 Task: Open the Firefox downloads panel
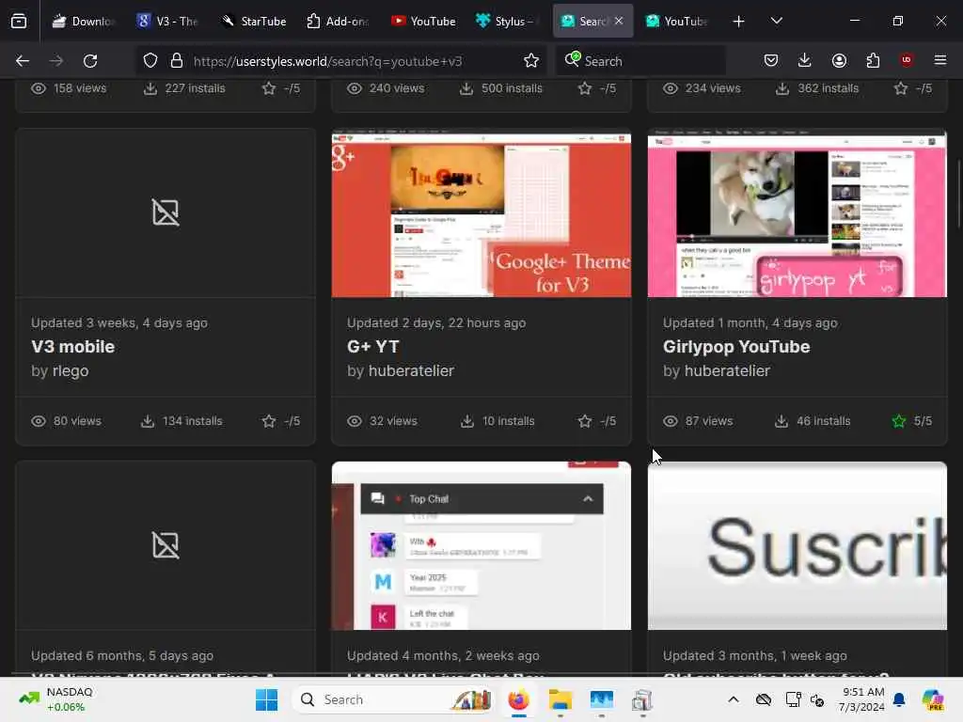805,60
